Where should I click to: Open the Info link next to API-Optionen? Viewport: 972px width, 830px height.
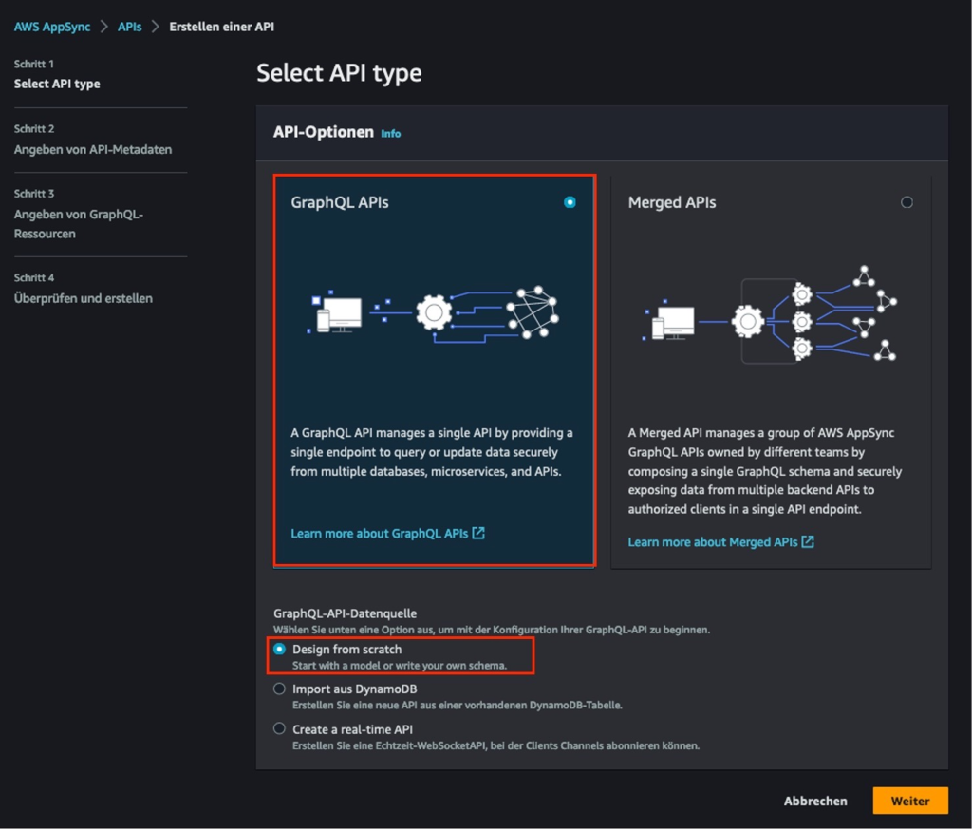[391, 134]
